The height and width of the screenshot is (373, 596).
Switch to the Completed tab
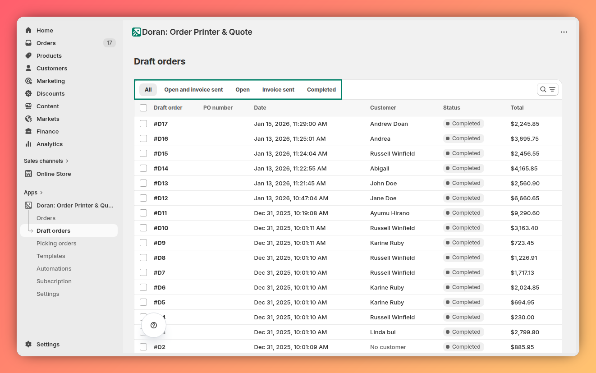click(321, 89)
